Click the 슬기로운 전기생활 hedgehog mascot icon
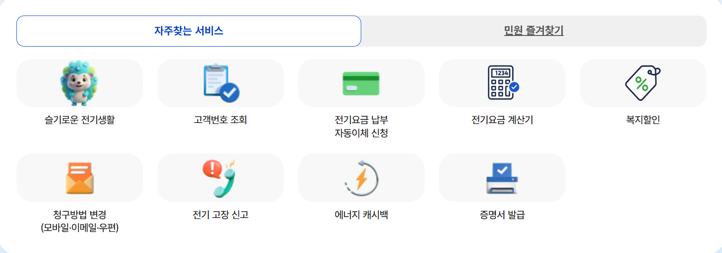The image size is (722, 253). (x=80, y=83)
